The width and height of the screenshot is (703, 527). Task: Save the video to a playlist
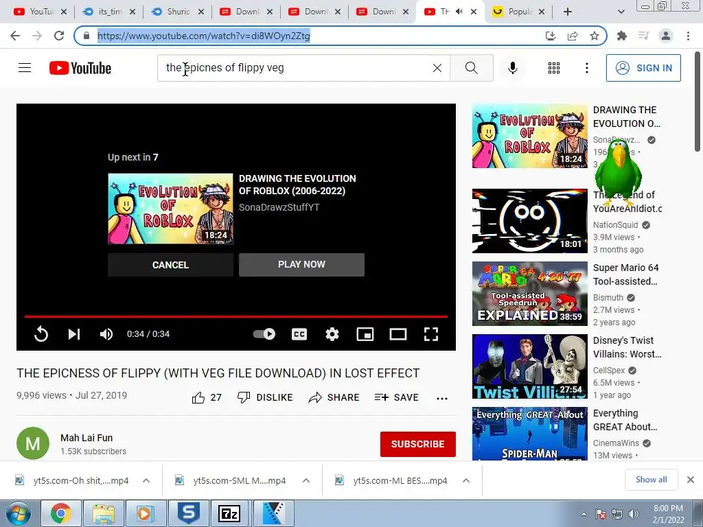pos(396,397)
